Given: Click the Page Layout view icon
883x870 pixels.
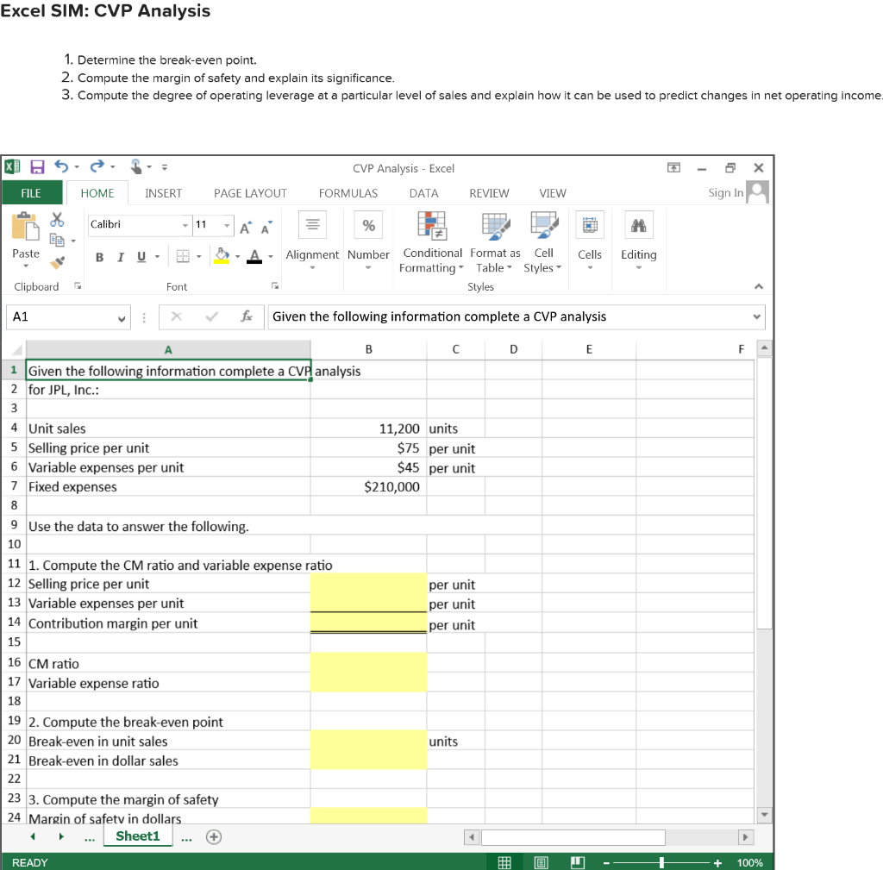Looking at the screenshot, I should (x=542, y=862).
